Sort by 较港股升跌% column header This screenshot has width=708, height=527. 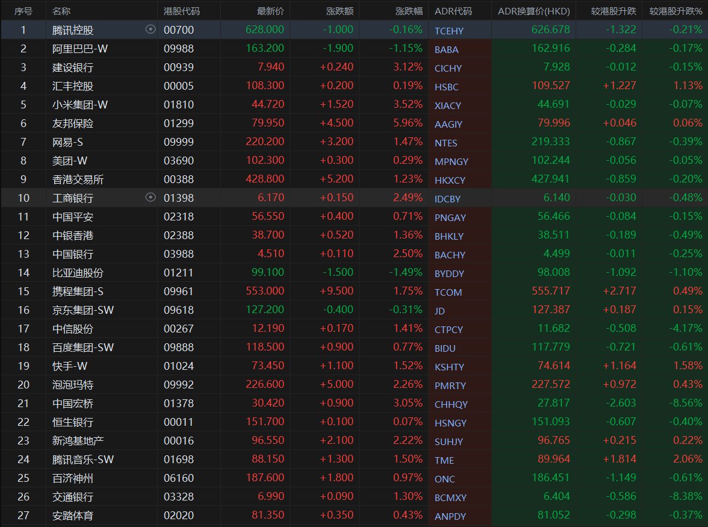(675, 11)
